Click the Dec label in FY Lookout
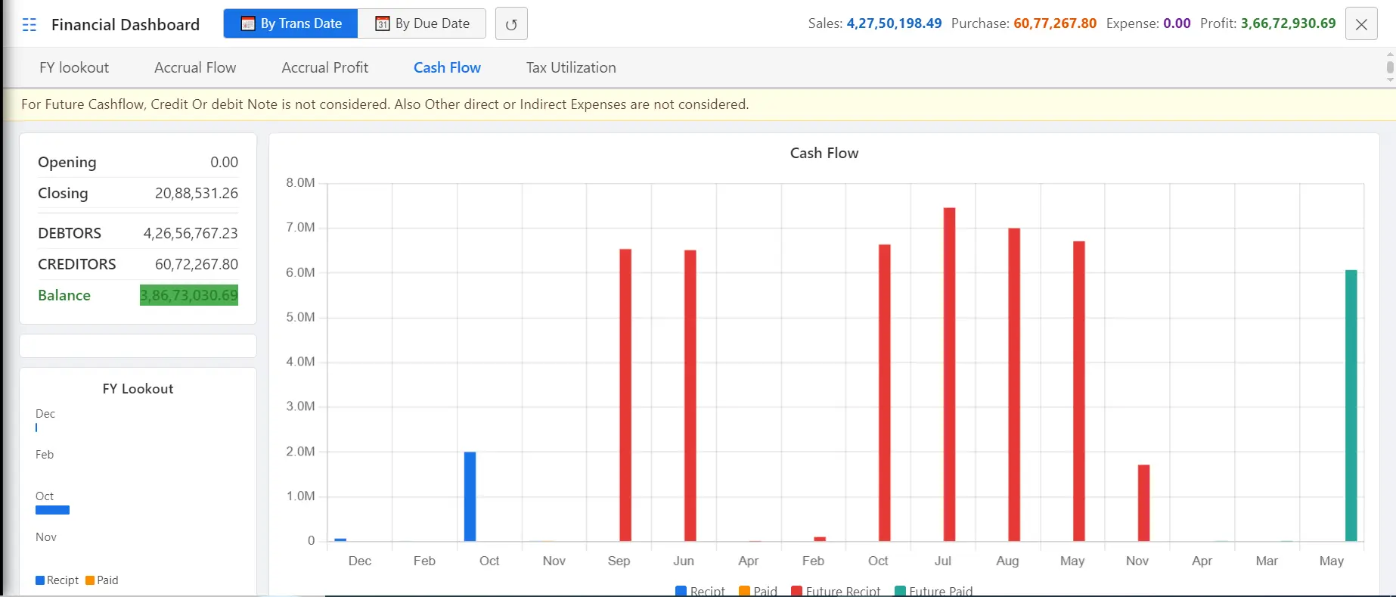The height and width of the screenshot is (597, 1396). click(45, 414)
